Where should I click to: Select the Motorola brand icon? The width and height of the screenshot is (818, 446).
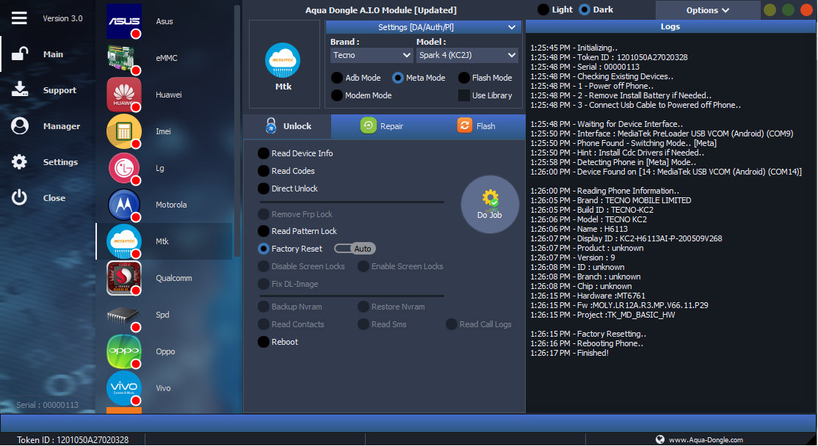(x=124, y=205)
